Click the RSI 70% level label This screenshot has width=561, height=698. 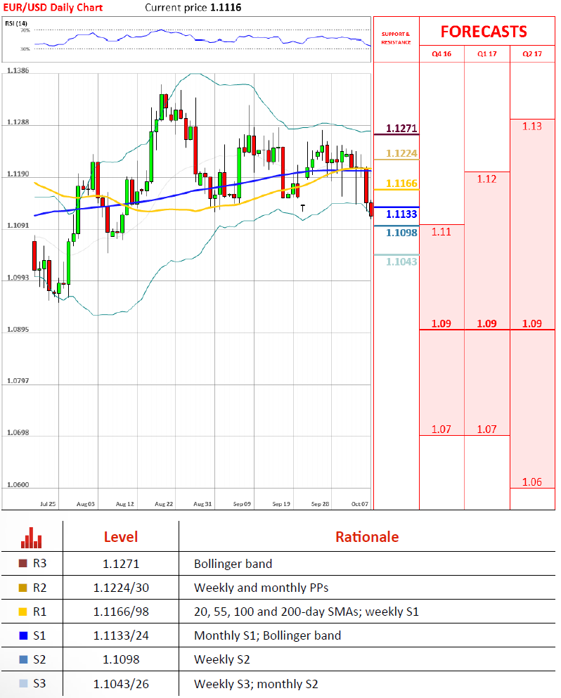(x=25, y=30)
